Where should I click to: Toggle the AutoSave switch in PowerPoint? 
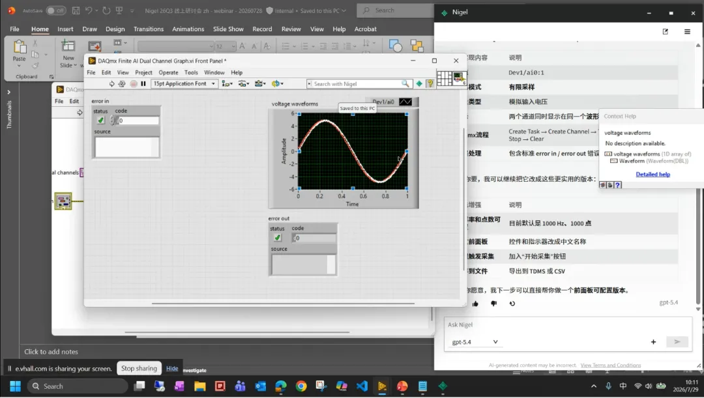[55, 10]
